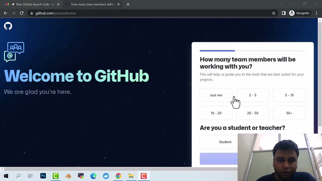Select the 'How many team members' tab
322x181 pixels.
[93, 4]
